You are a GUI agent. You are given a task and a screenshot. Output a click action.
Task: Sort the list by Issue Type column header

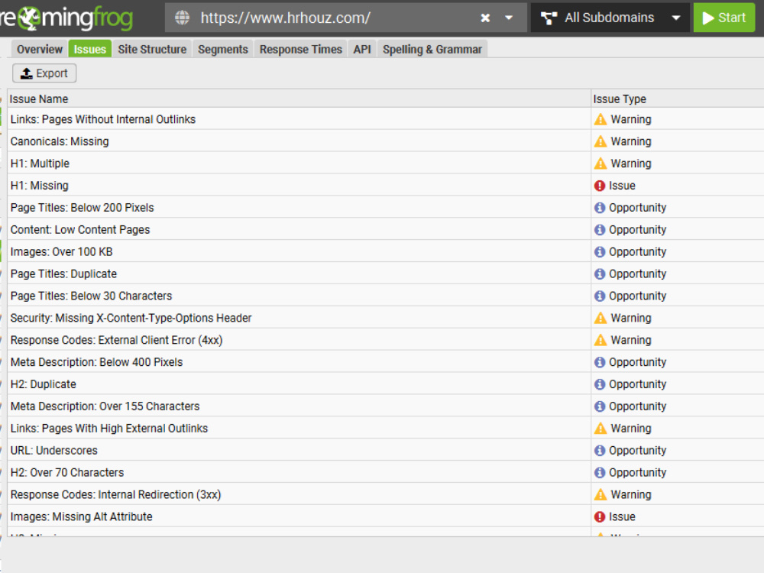(619, 99)
